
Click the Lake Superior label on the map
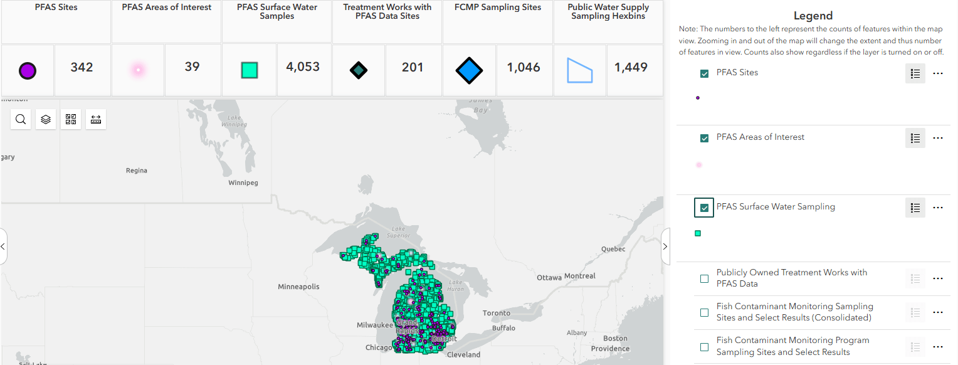pos(398,232)
